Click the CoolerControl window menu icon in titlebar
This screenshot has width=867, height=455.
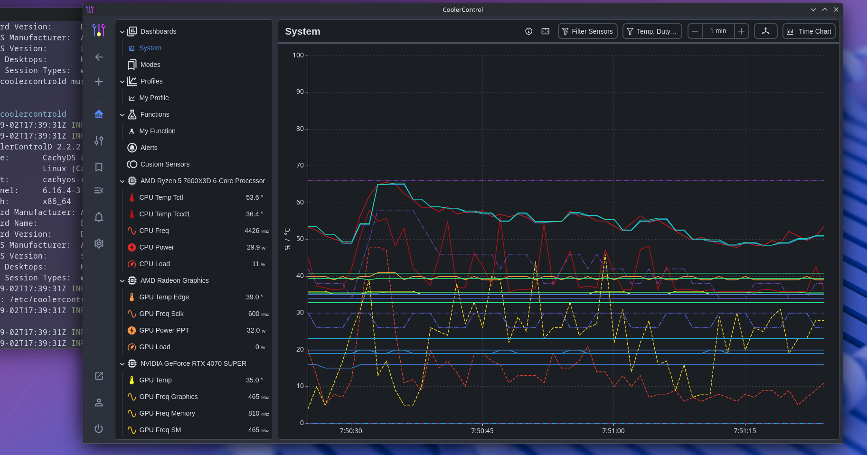[x=90, y=9]
